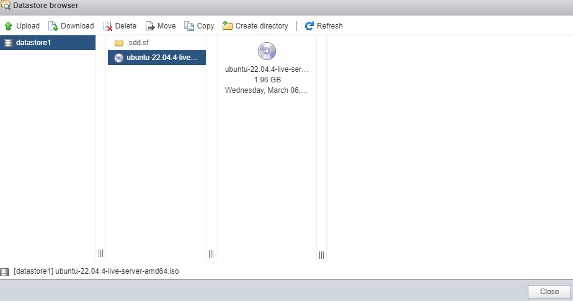Click the large ISO disc icon in preview
573x301 pixels.
267,51
